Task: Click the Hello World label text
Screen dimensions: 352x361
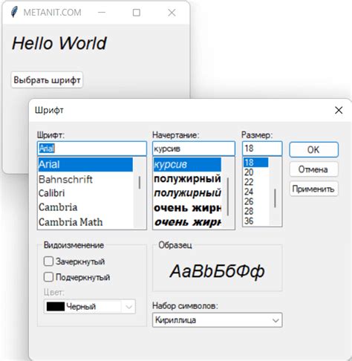Action: tap(59, 43)
